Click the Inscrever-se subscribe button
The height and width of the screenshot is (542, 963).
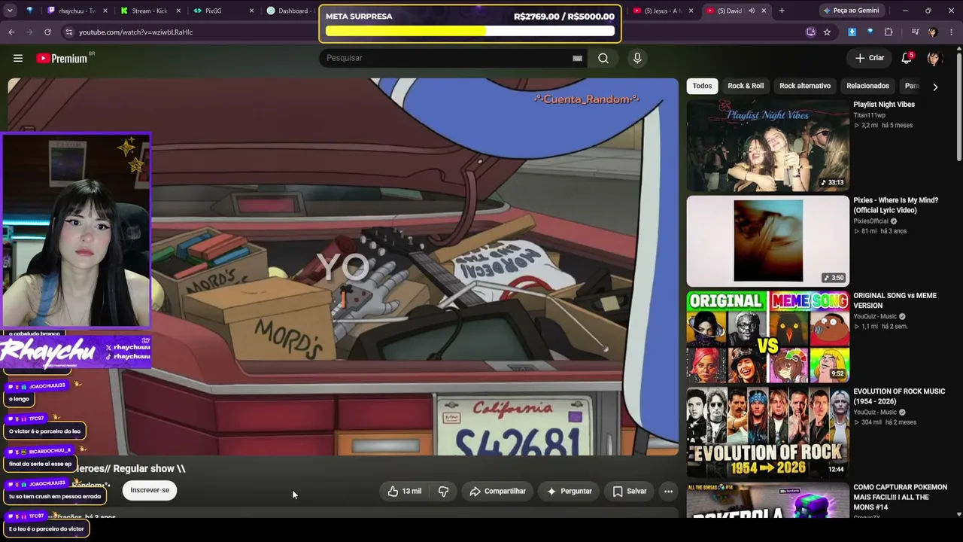[150, 490]
